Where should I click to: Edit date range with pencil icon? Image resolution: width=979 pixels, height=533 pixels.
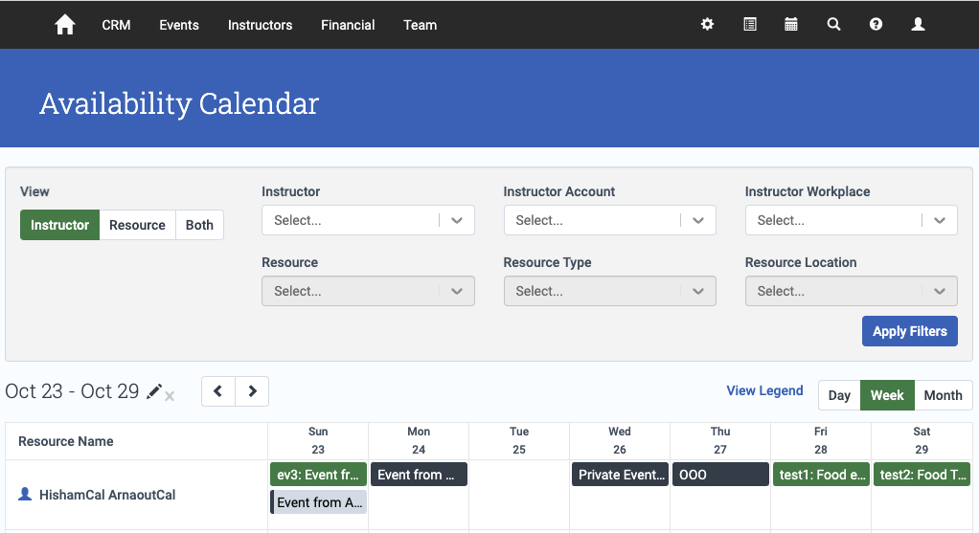coord(153,391)
